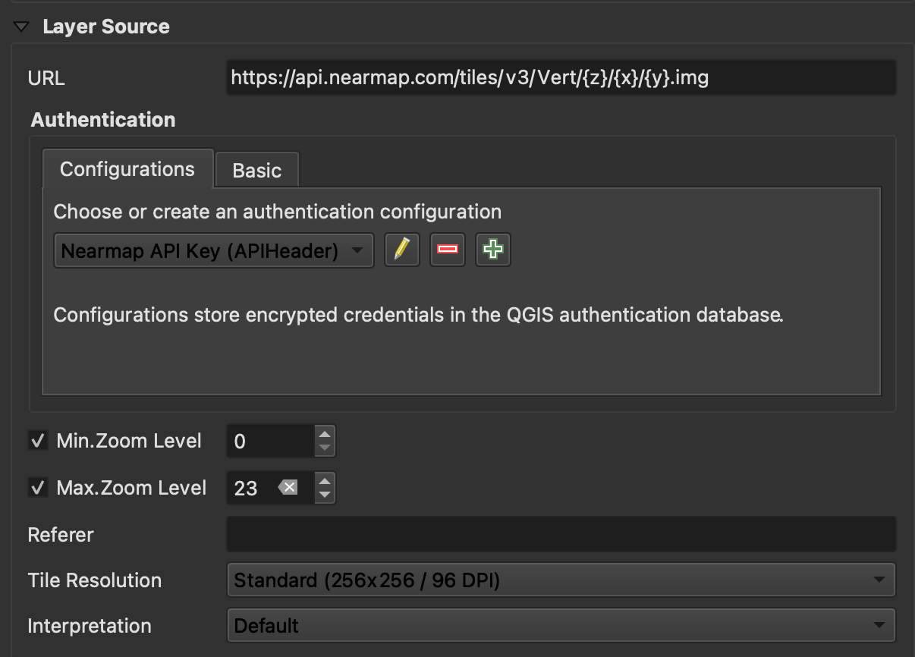915x657 pixels.
Task: Remove the selected authentication configuration
Action: pos(447,250)
